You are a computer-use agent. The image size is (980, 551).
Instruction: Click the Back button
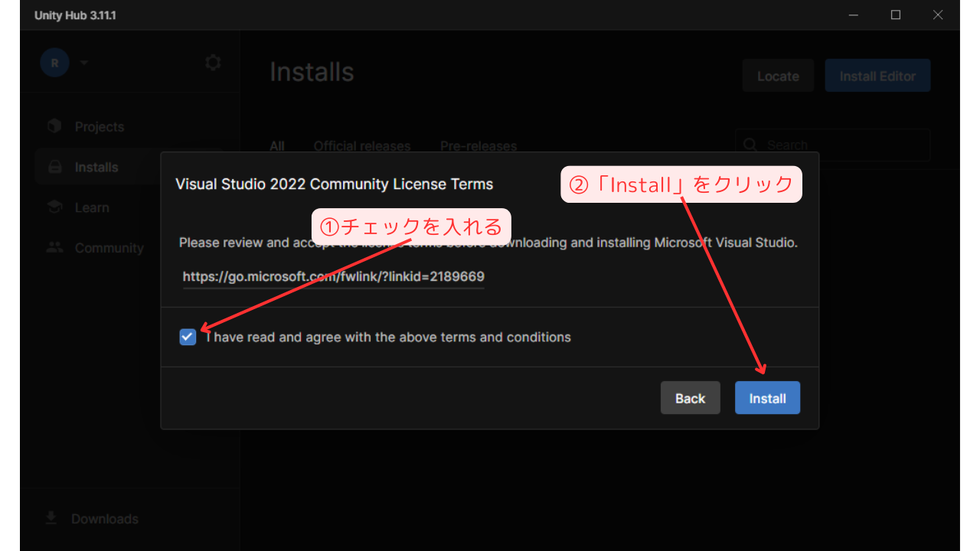[x=690, y=397]
